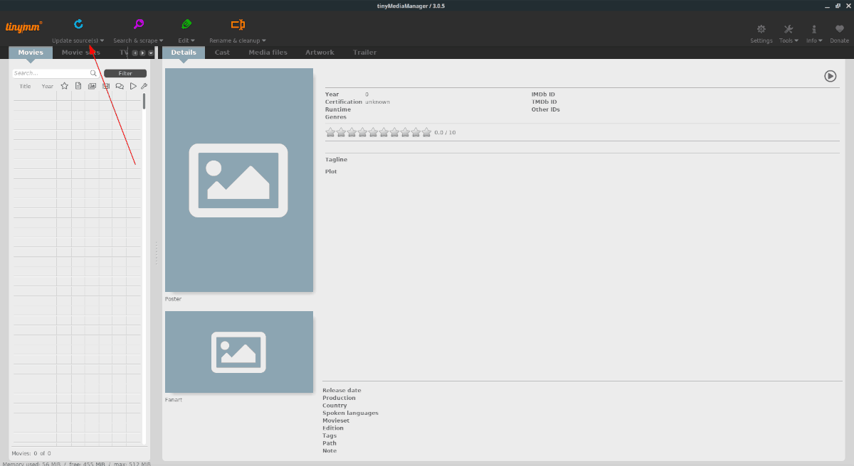Click the Filter button
854x466 pixels.
(x=125, y=73)
